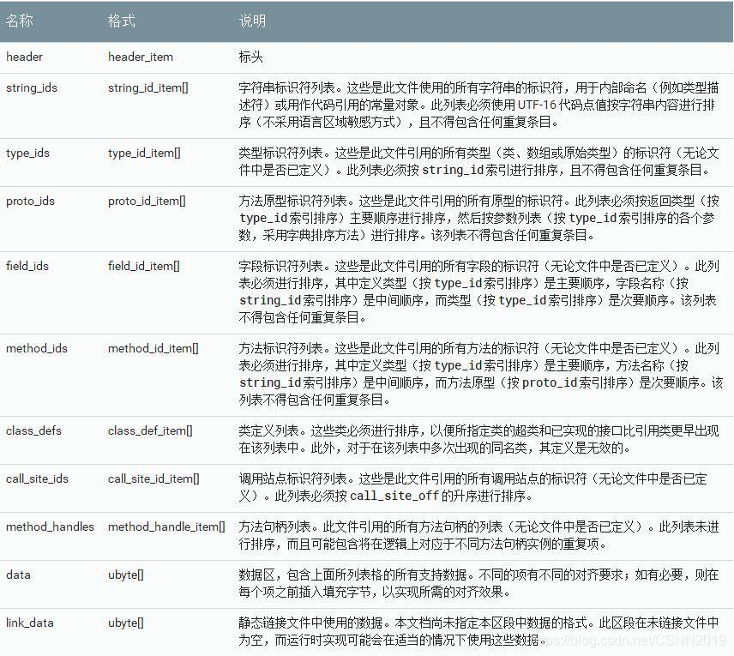
Task: Select the field_ids name cell
Action: 27,266
